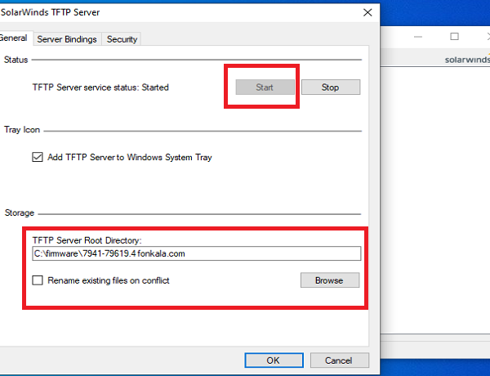Select the Security tab

tap(122, 38)
